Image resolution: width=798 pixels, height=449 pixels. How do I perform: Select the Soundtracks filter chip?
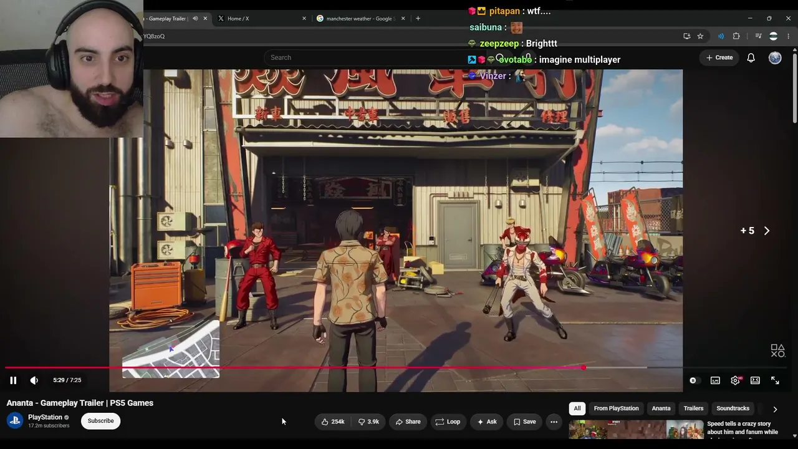pos(733,408)
